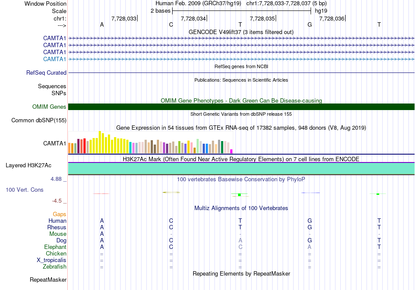The height and width of the screenshot is (290, 415).
Task: Click the red PhyloP mark under base A
Action: (101, 193)
